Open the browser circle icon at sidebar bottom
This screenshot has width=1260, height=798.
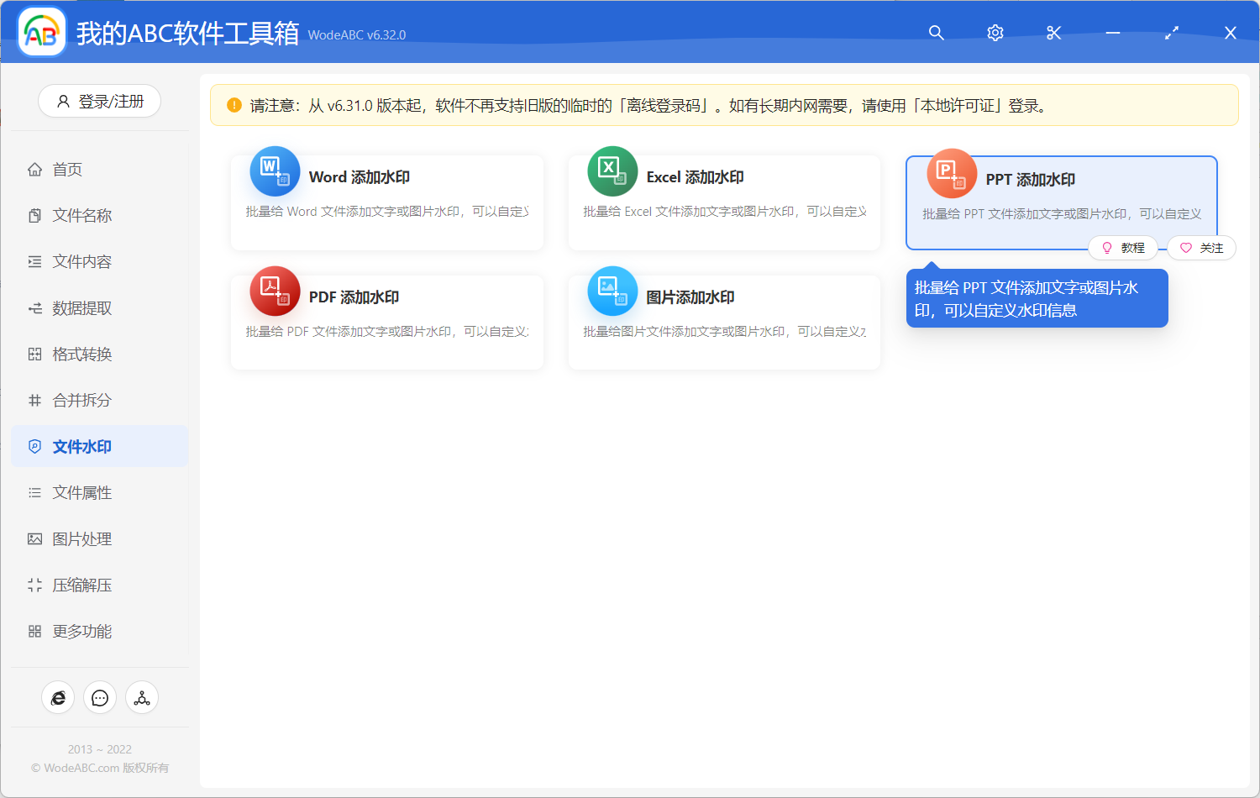point(58,697)
